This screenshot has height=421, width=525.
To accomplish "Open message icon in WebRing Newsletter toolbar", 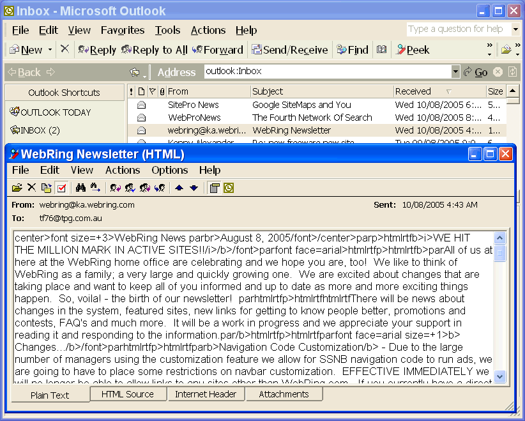I will point(17,188).
